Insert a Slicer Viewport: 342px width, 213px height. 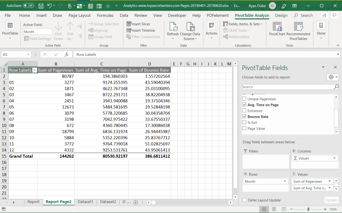(138, 24)
